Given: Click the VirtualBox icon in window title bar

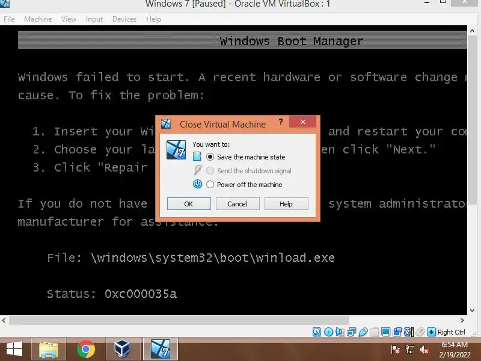Looking at the screenshot, I should point(5,4).
